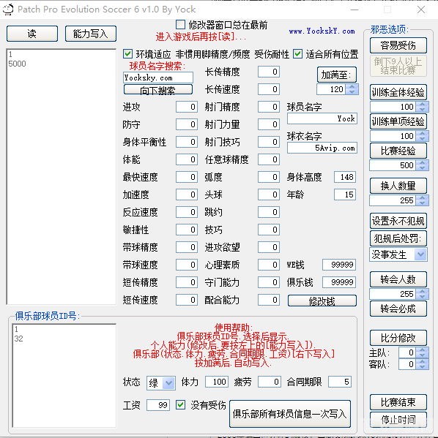Click the 带球精度 value field
Viewport: 438px width, 438px height.
[187, 247]
